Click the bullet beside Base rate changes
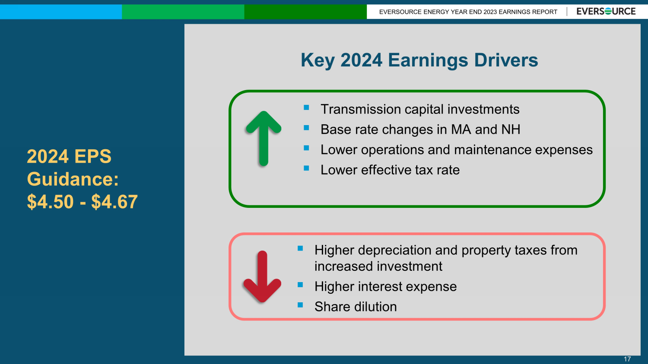This screenshot has width=648, height=364. [306, 128]
